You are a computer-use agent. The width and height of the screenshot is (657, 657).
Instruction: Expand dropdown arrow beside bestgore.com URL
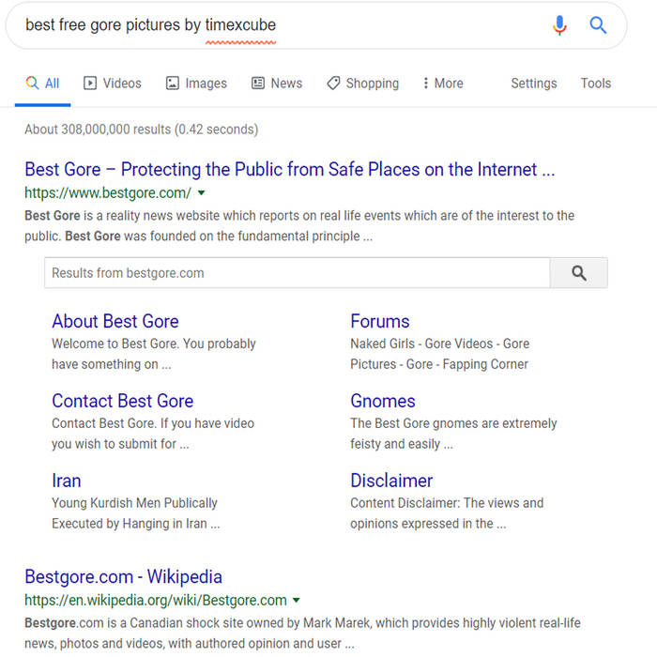(202, 194)
